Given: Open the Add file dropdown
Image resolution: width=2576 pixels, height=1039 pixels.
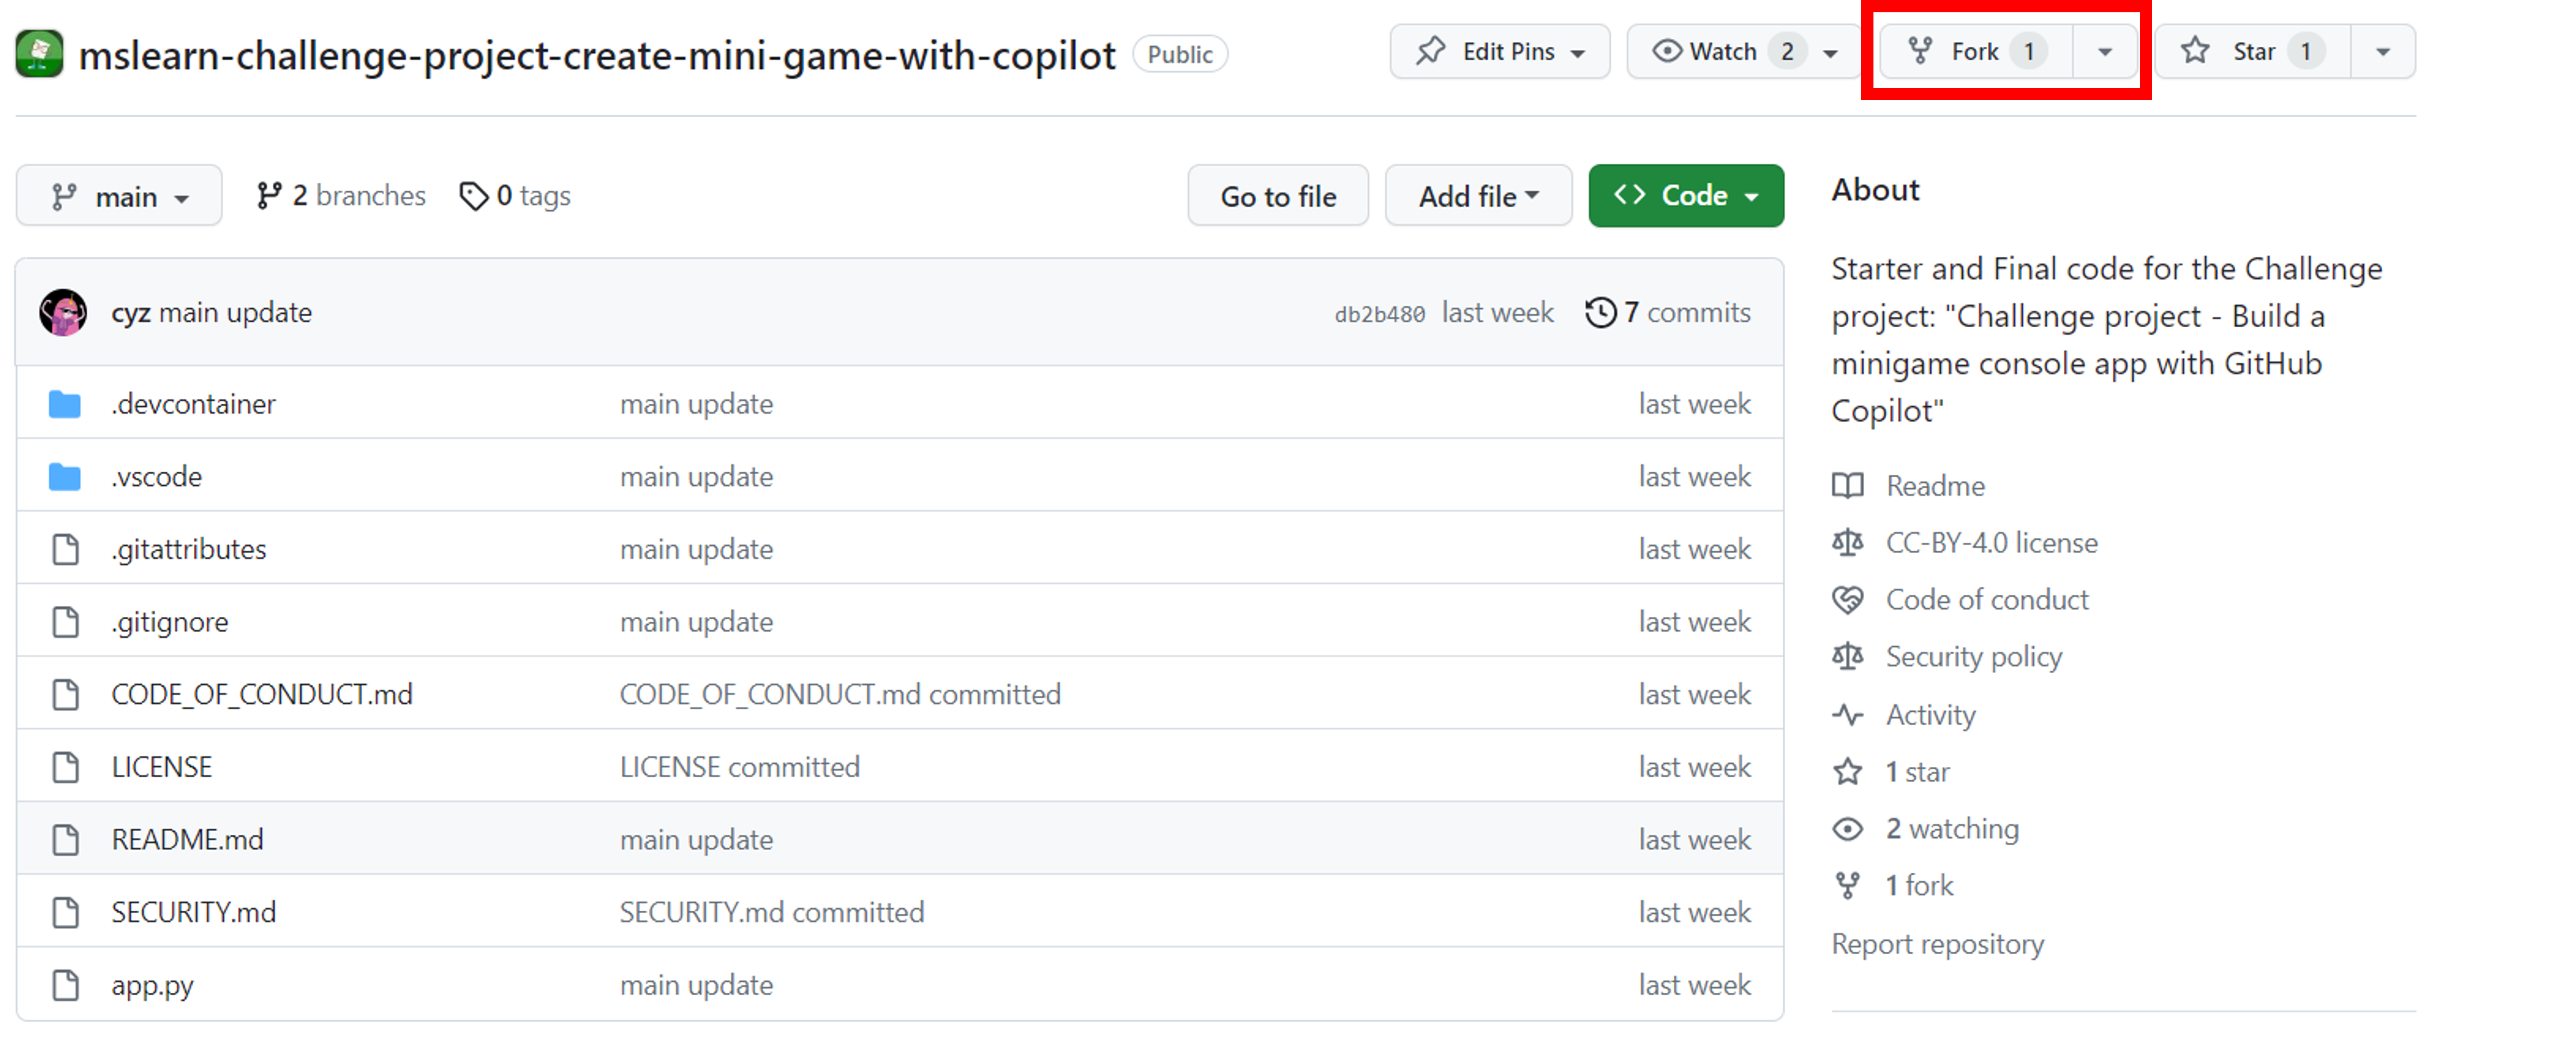Looking at the screenshot, I should 1478,196.
